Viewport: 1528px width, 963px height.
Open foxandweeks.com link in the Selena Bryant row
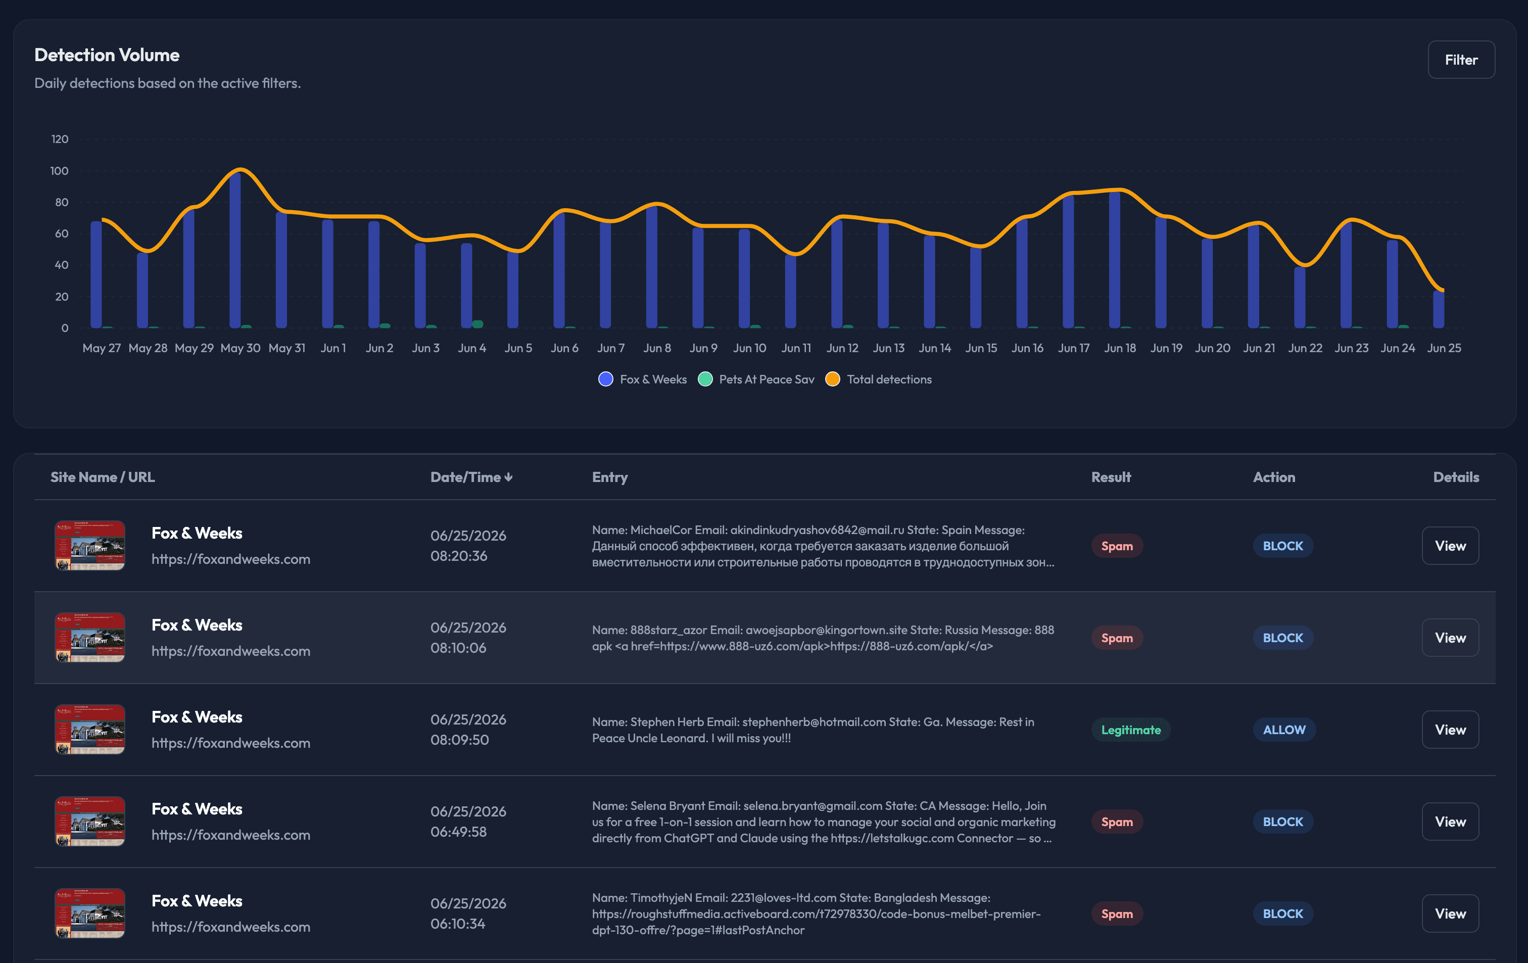[231, 835]
